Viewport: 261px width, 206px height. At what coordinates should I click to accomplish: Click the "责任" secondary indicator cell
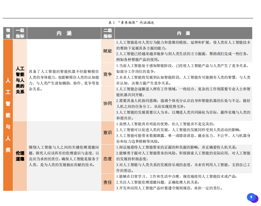[108, 182]
